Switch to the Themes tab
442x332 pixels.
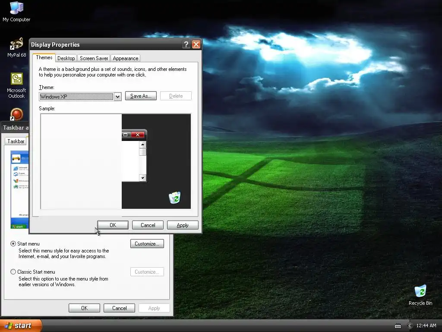pyautogui.click(x=44, y=57)
